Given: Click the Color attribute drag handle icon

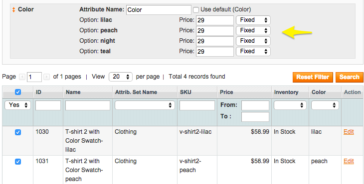Looking at the screenshot, I should click(13, 10).
